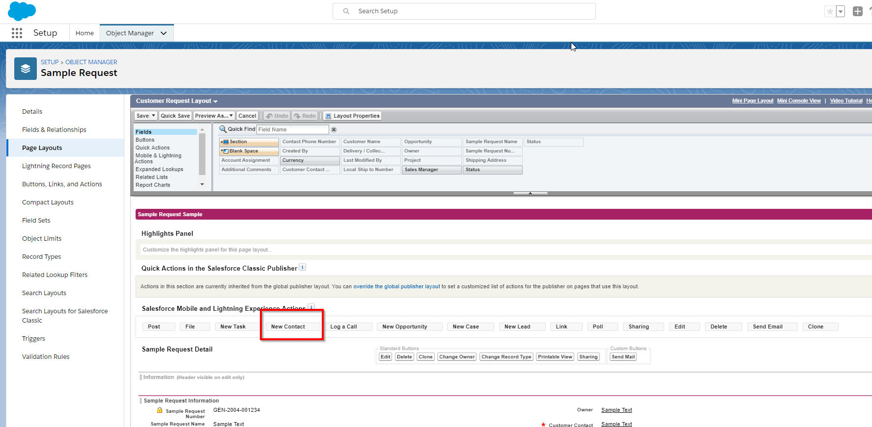Go to Compact Layouts
Viewport: 872px width, 427px height.
point(48,202)
